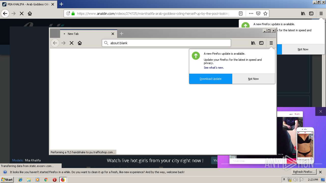Open the Mia Khalifa model link
The image size is (326, 183).
33,160
